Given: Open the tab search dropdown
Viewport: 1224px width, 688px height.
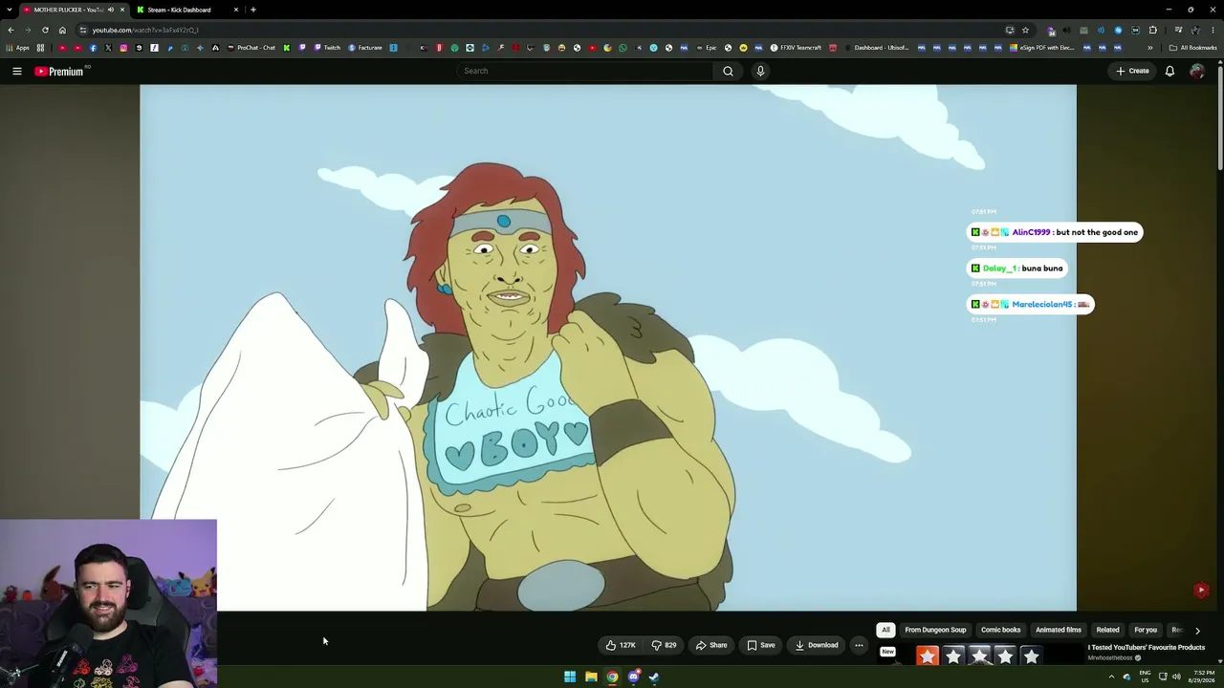Looking at the screenshot, I should (11, 10).
